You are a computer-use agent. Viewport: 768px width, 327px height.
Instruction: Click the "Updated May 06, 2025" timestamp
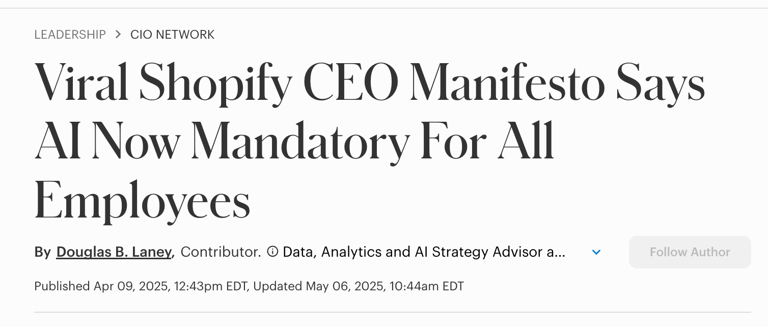point(318,286)
